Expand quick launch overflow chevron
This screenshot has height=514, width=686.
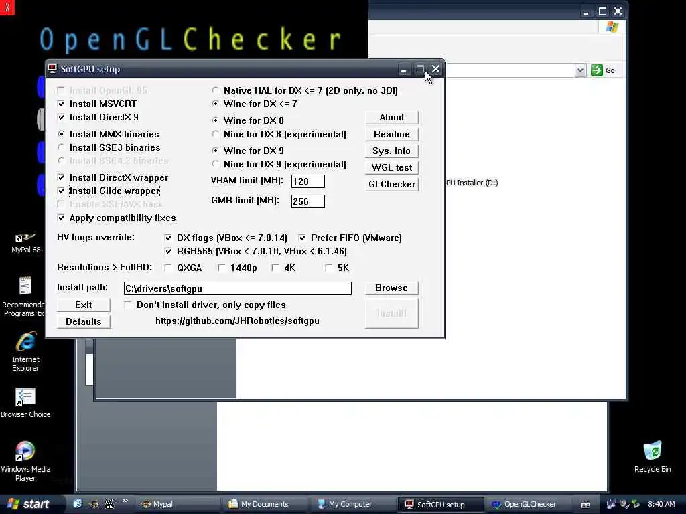point(125,501)
